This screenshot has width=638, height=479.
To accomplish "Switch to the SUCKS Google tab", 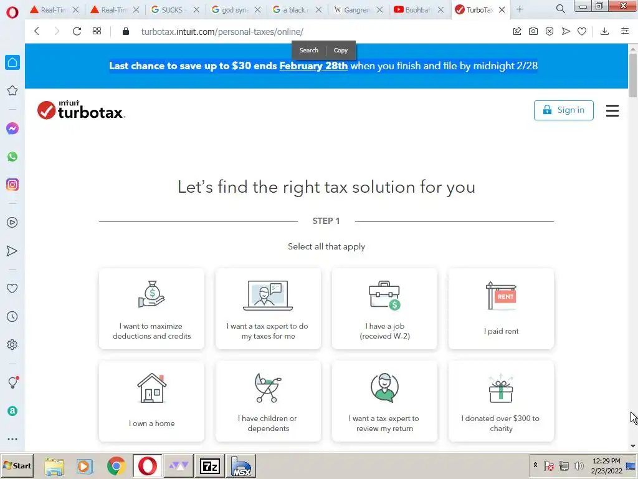I will [175, 10].
